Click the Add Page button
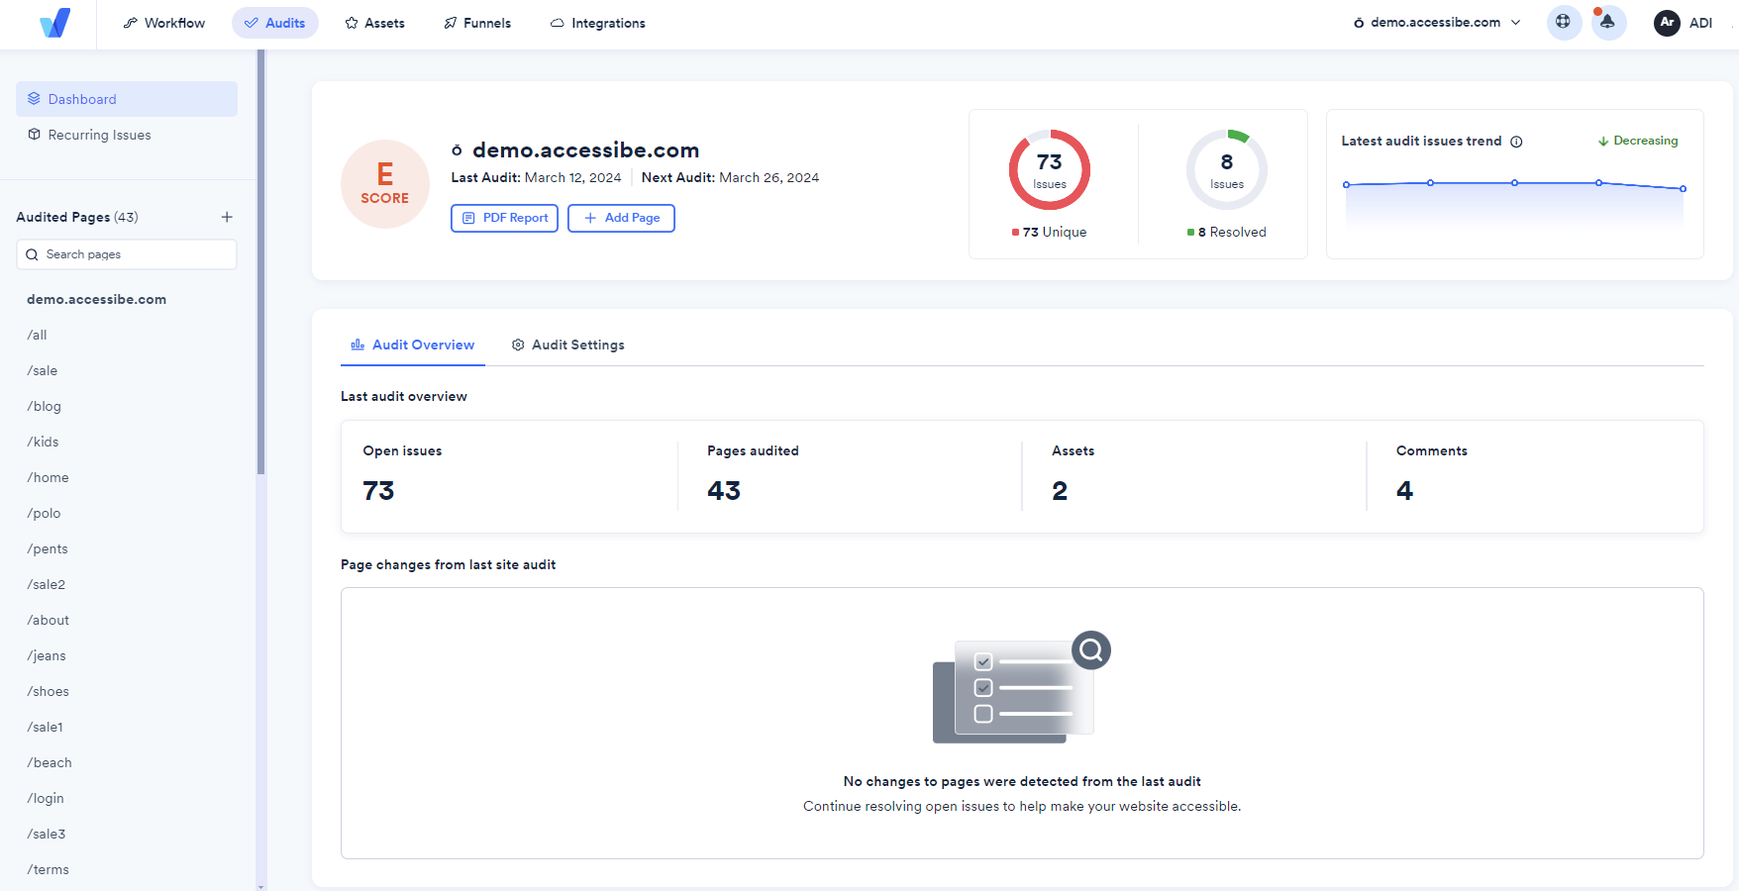Viewport: 1739px width, 891px height. (621, 218)
